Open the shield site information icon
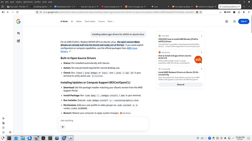 (37, 12)
